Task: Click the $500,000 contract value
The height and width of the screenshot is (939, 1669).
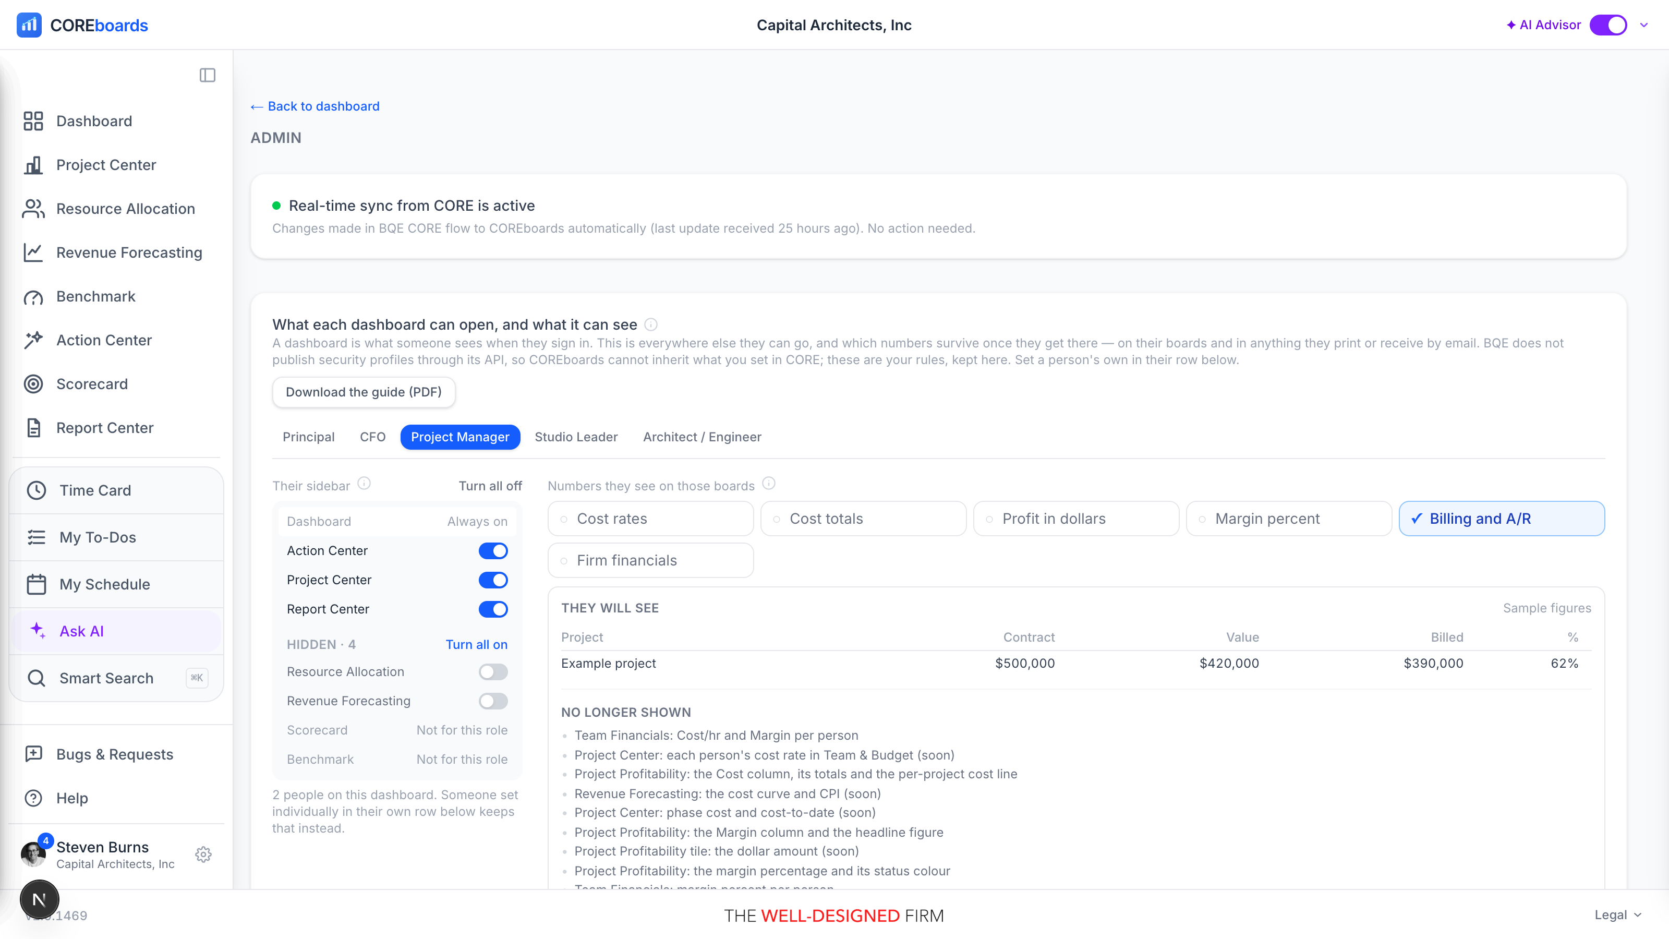Action: [1025, 664]
